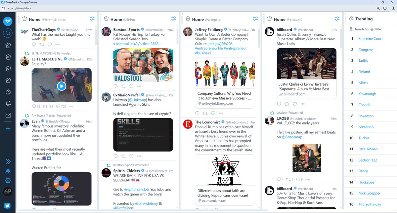Reply to TheChartGuys tweet

click(34, 44)
